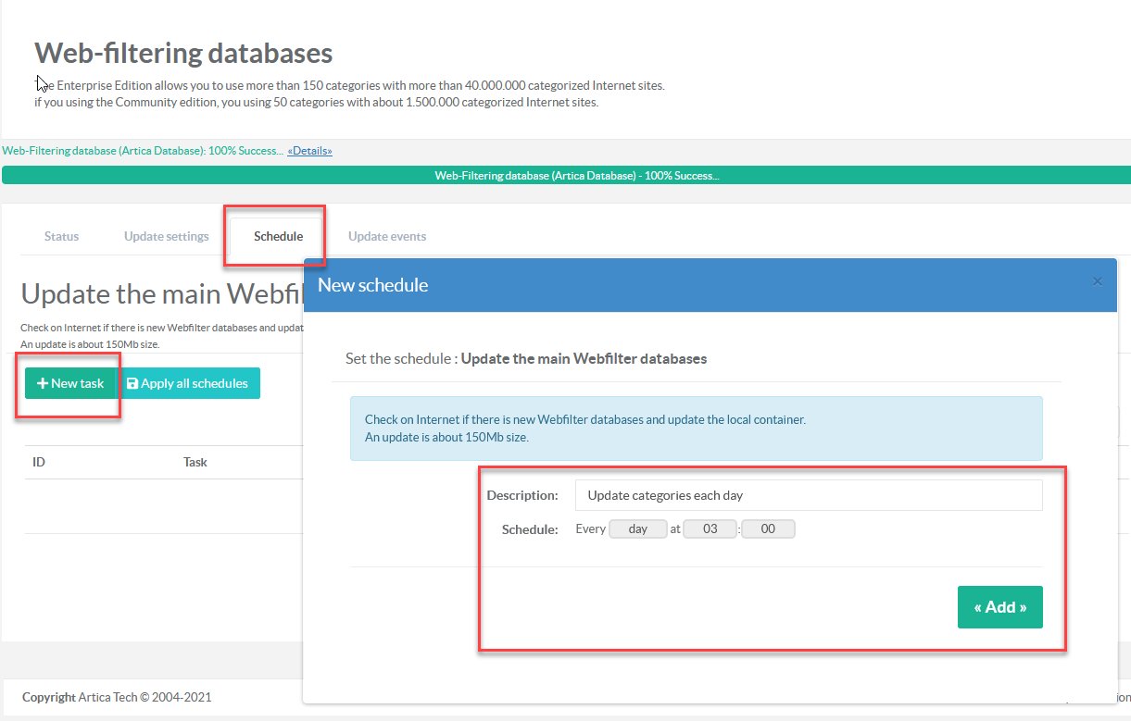Open the schedule frequency 'day' dropdown
1131x721 pixels.
[637, 529]
